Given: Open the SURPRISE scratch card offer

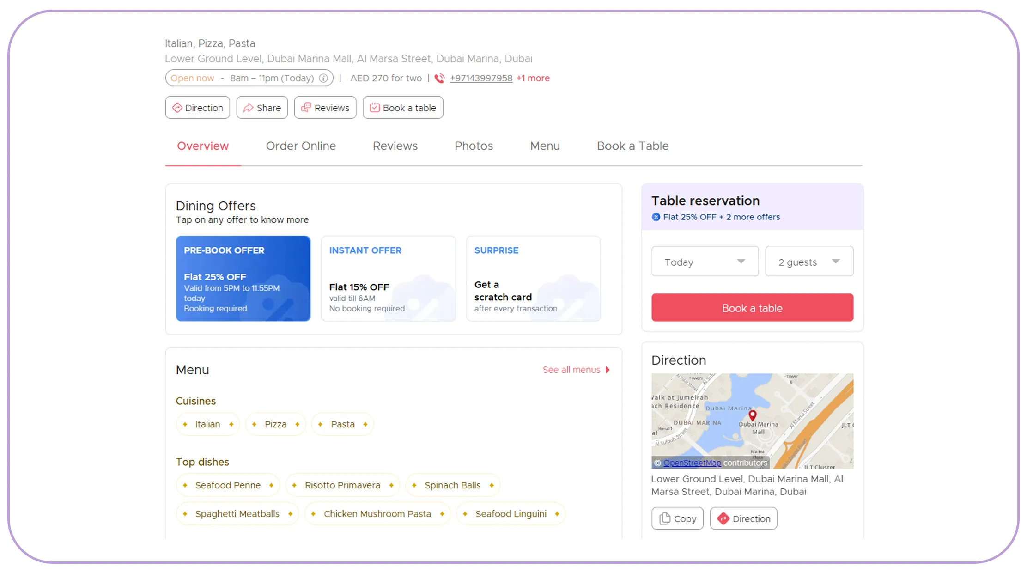Looking at the screenshot, I should click(533, 279).
